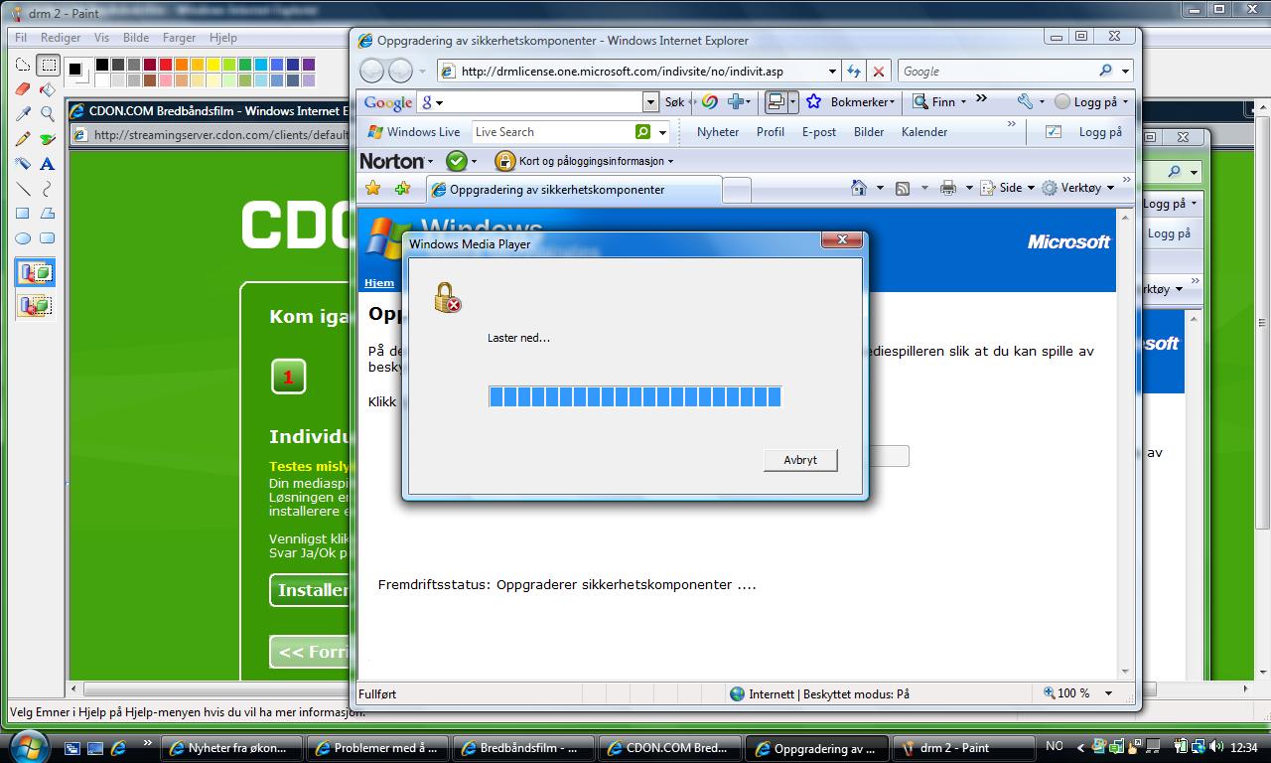The width and height of the screenshot is (1271, 763).
Task: Click the Søk button on the Google toolbar
Action: [674, 101]
